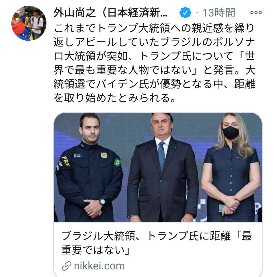Click the Brazilian flag patch on the uniform
The image size is (274, 277).
coord(117,162)
